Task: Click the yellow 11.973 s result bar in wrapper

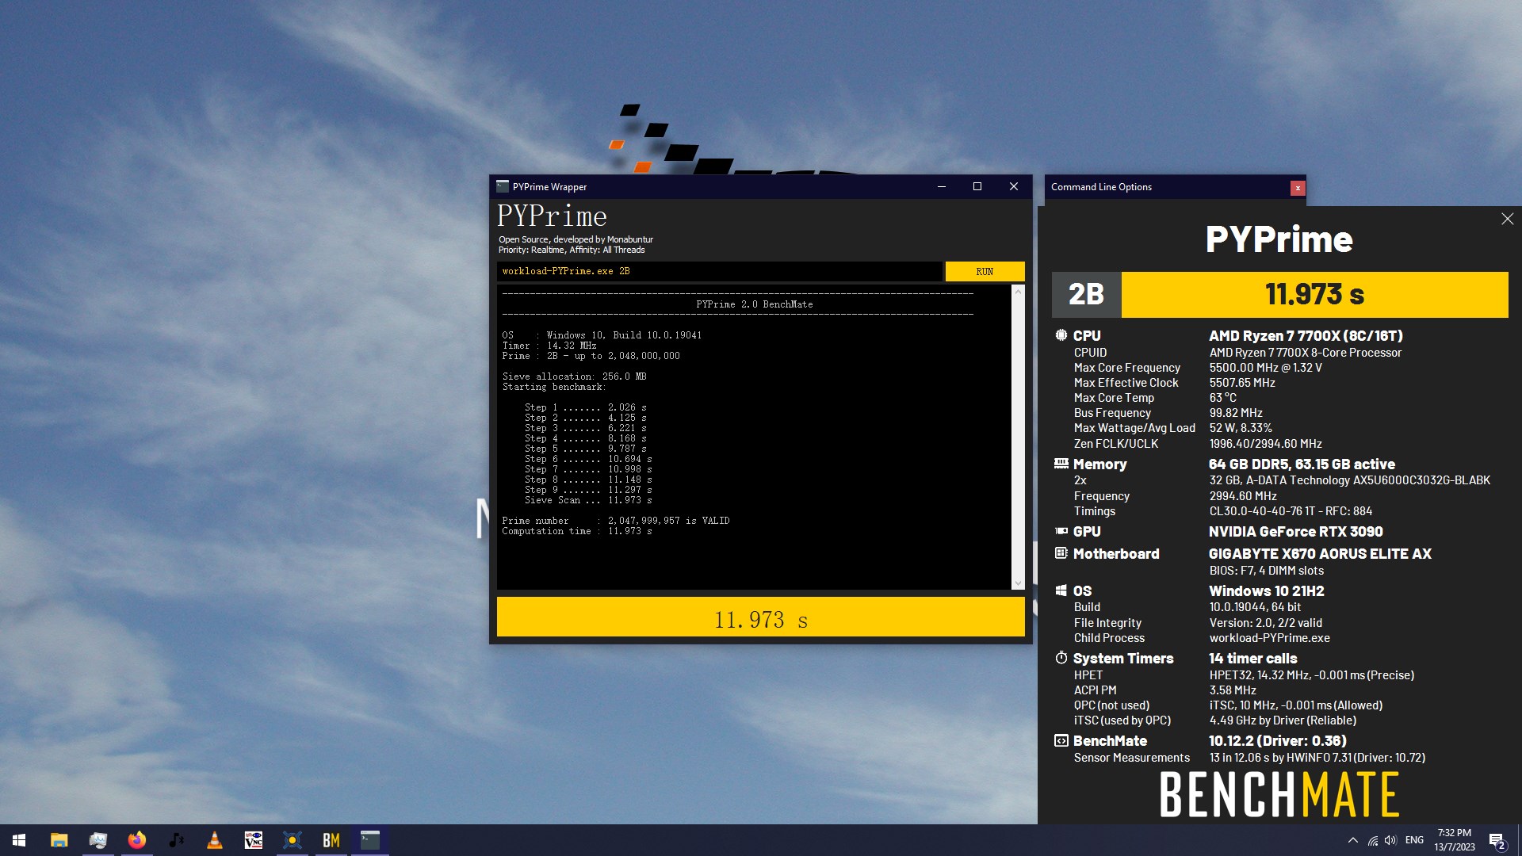Action: pos(760,617)
